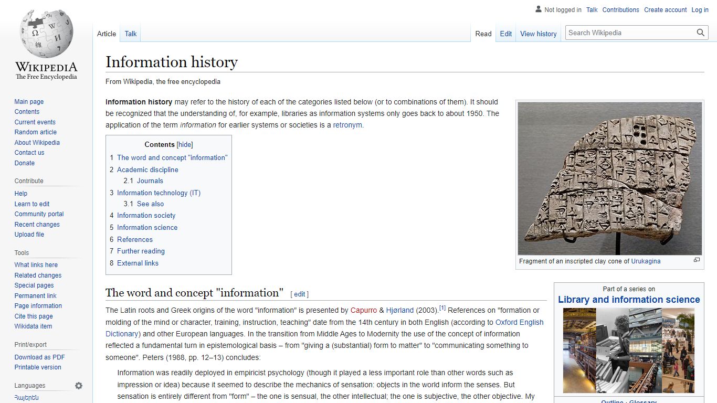Open the Capurro red link
The height and width of the screenshot is (403, 717).
[x=364, y=311]
